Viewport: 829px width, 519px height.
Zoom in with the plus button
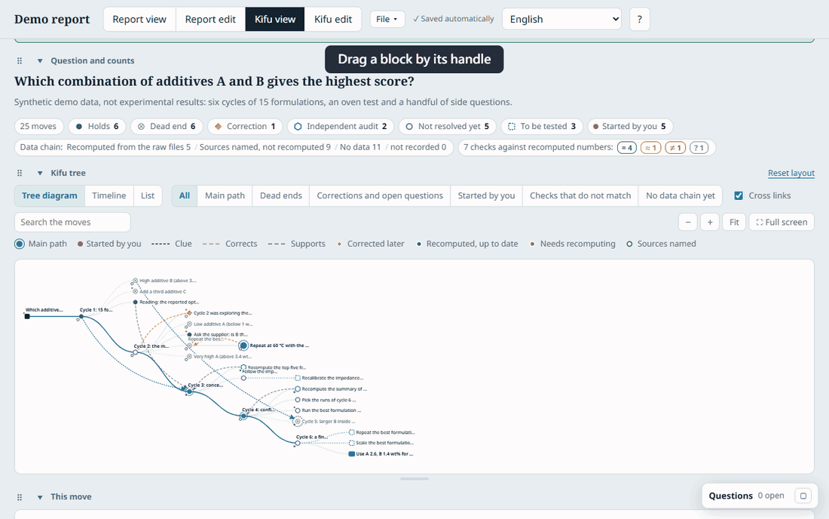point(710,223)
